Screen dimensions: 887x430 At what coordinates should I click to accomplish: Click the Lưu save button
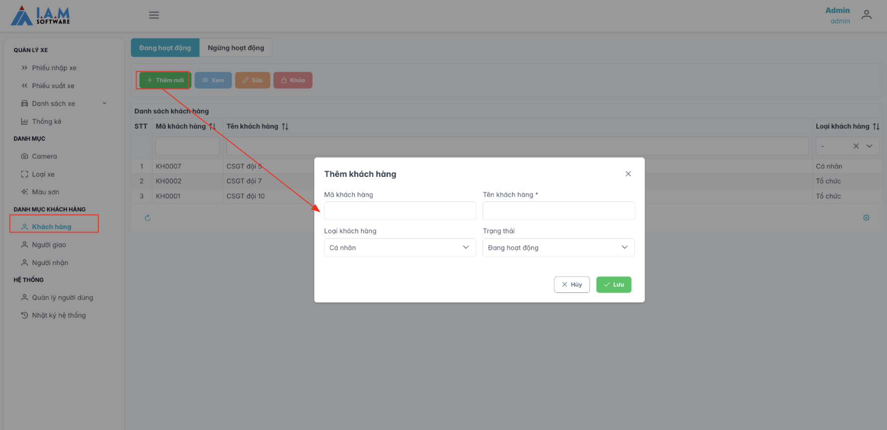click(x=614, y=285)
